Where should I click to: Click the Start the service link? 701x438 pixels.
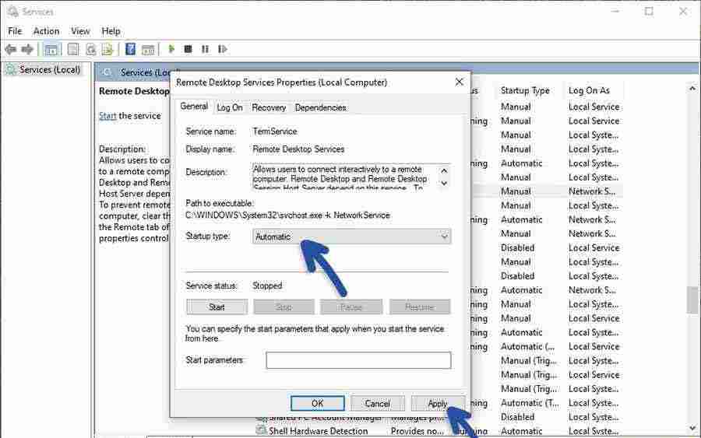[107, 116]
